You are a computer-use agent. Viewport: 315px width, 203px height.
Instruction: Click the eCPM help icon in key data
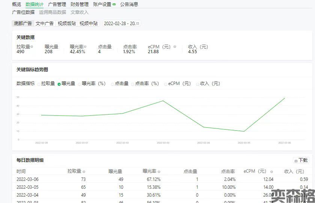point(175,47)
